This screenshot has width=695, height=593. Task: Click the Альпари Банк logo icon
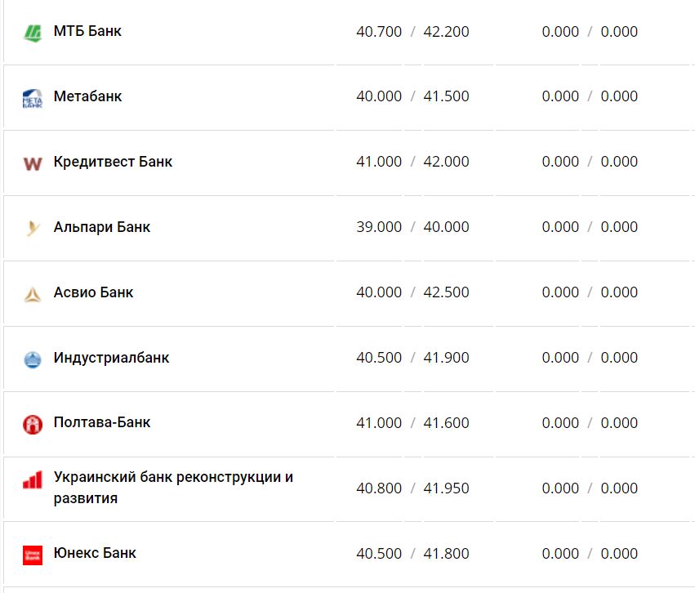tap(32, 228)
